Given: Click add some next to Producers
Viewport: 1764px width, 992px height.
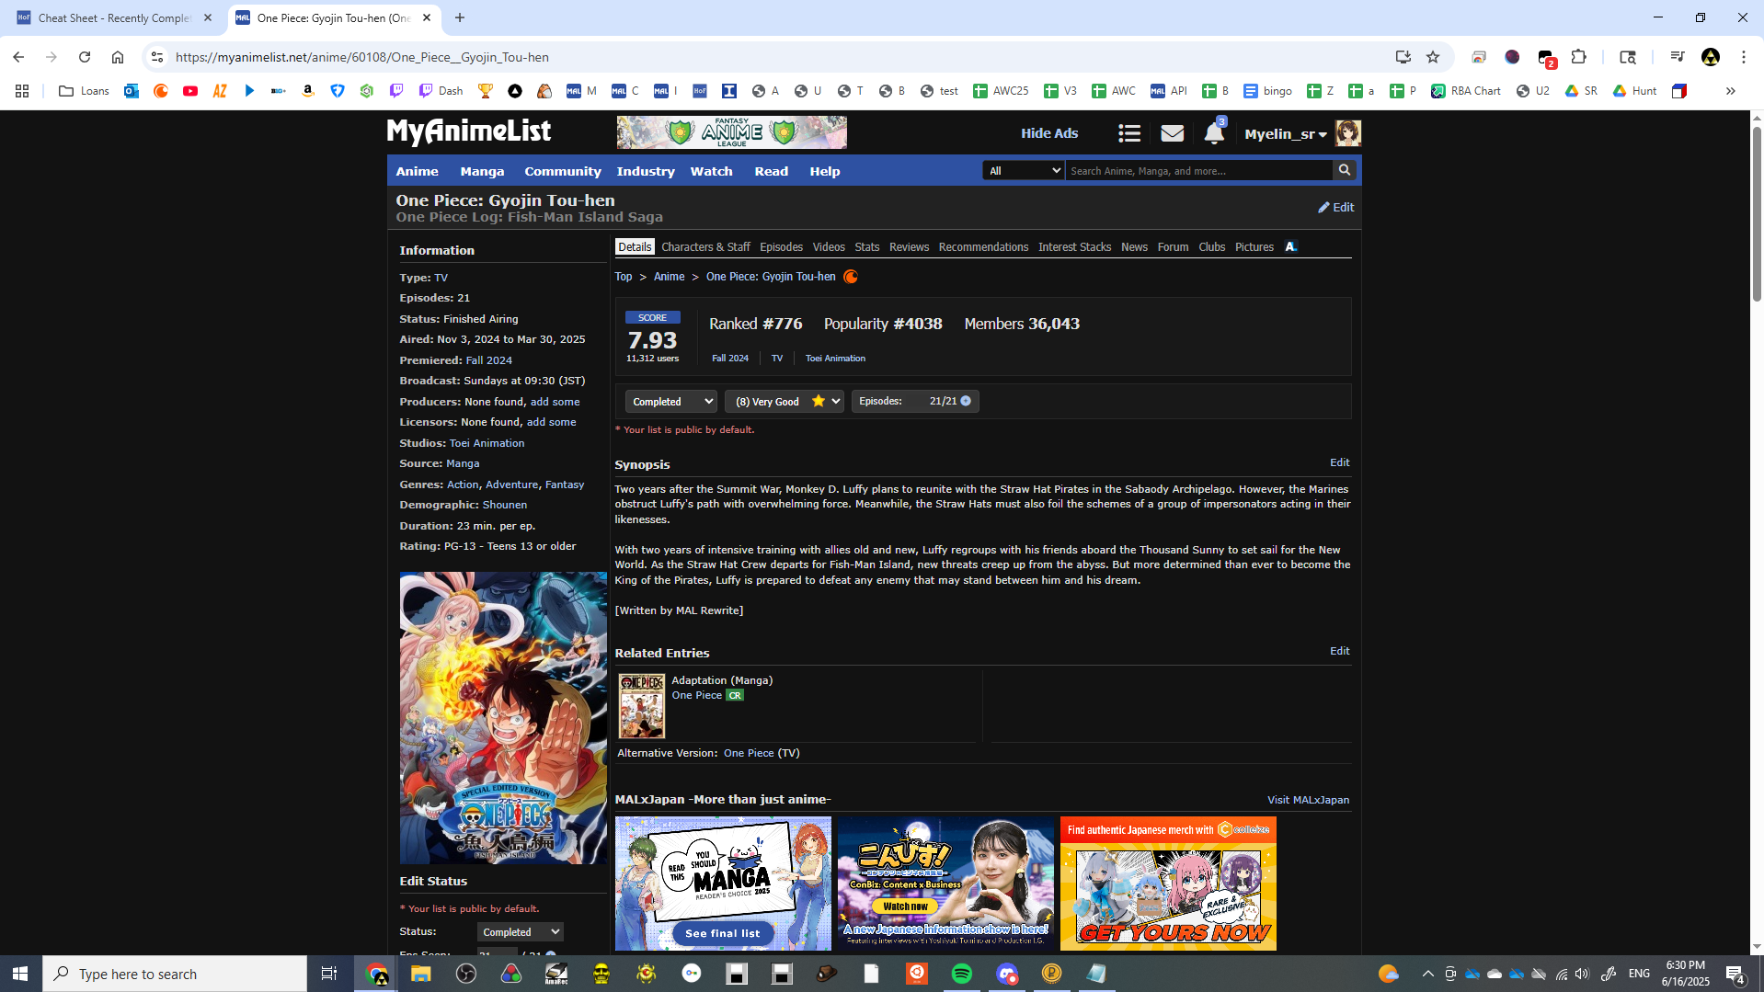Looking at the screenshot, I should click(x=556, y=402).
